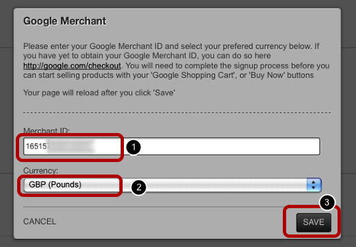Screen dimensions: 356x247
Task: Click the Google Merchant dialog title
Action: tap(65, 21)
